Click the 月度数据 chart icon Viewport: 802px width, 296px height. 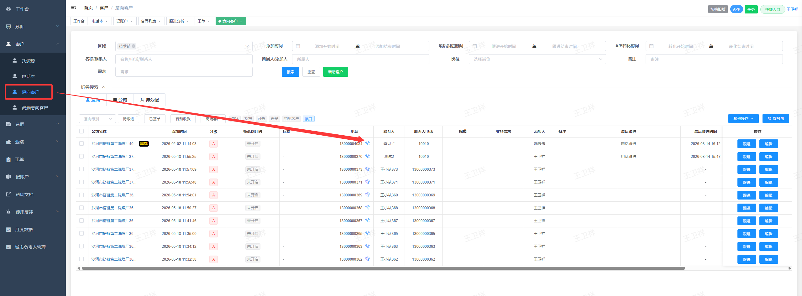click(8, 230)
